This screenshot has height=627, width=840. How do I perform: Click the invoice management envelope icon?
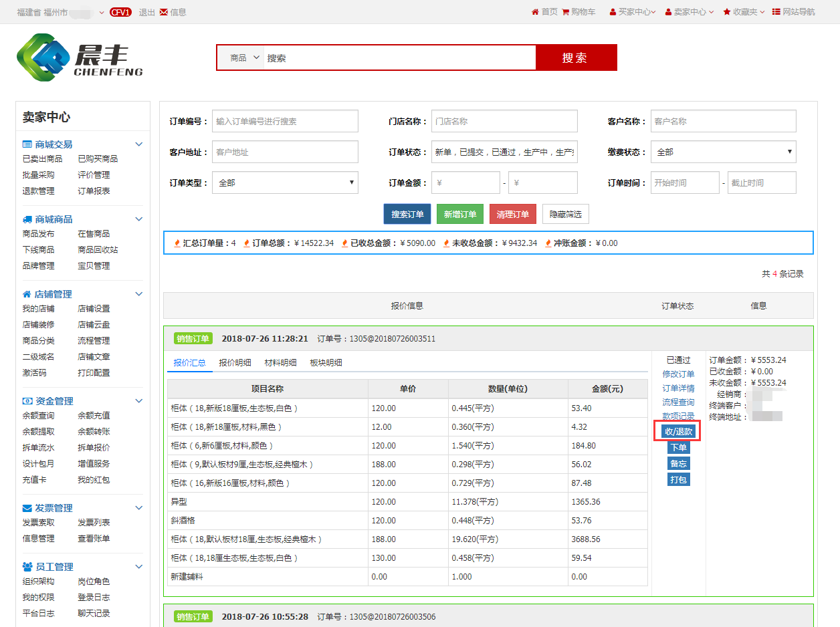coord(27,508)
